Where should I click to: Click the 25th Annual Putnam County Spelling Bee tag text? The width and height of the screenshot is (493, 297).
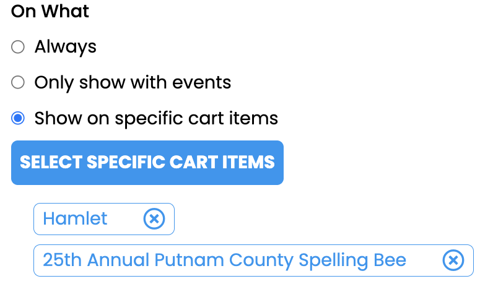coord(224,260)
